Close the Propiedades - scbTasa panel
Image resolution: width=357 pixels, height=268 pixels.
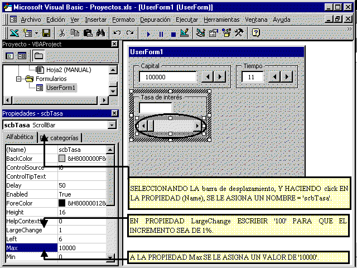(x=114, y=113)
